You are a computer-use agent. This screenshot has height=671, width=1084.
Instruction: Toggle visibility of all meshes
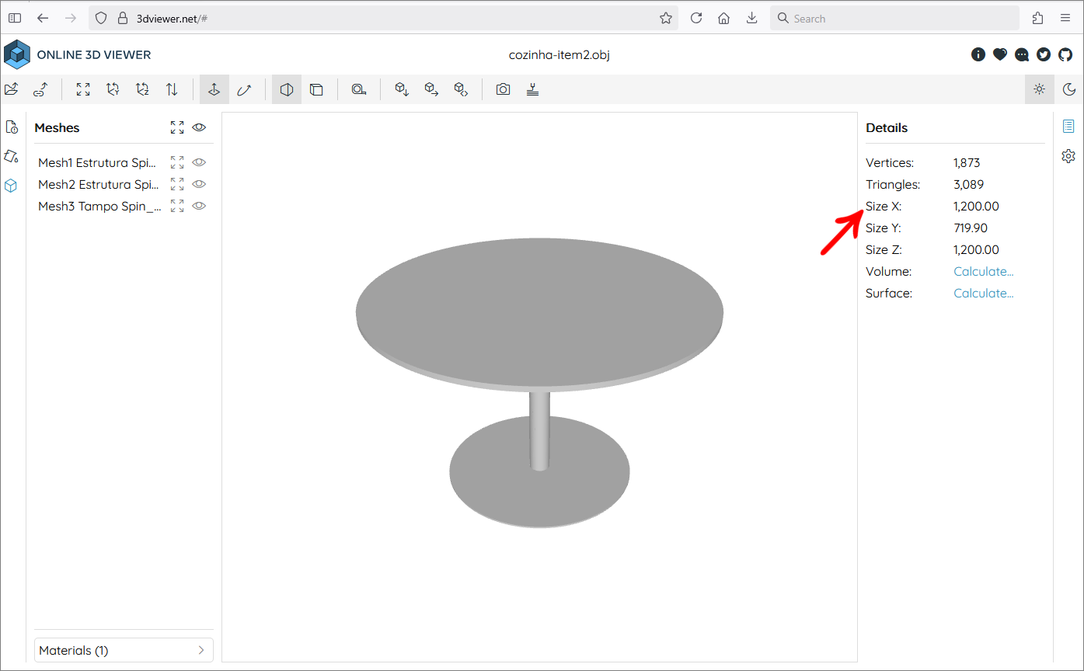point(199,127)
